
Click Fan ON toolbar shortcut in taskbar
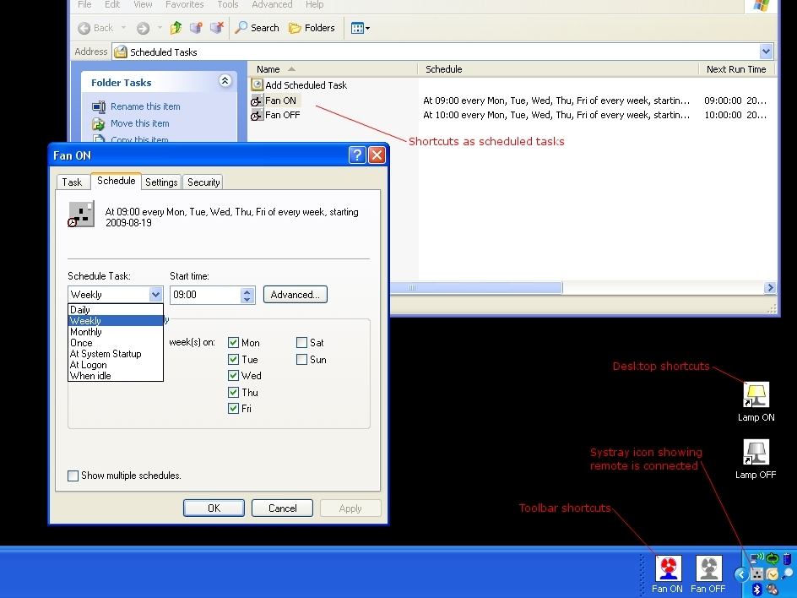point(667,574)
